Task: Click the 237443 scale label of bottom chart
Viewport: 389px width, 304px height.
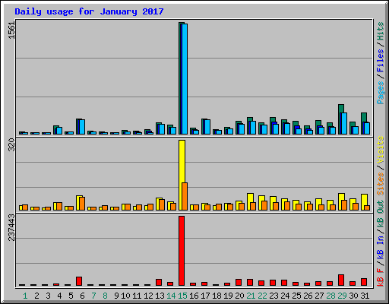Action: coord(11,227)
